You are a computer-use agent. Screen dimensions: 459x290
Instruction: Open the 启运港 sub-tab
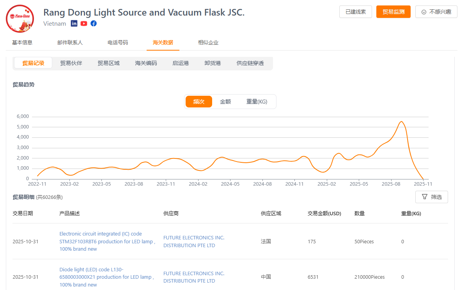(x=181, y=63)
